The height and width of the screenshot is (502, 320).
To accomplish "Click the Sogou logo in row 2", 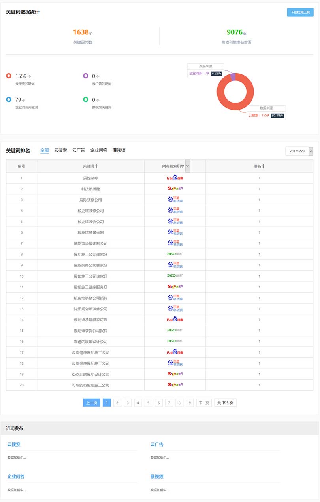I will click(x=175, y=189).
